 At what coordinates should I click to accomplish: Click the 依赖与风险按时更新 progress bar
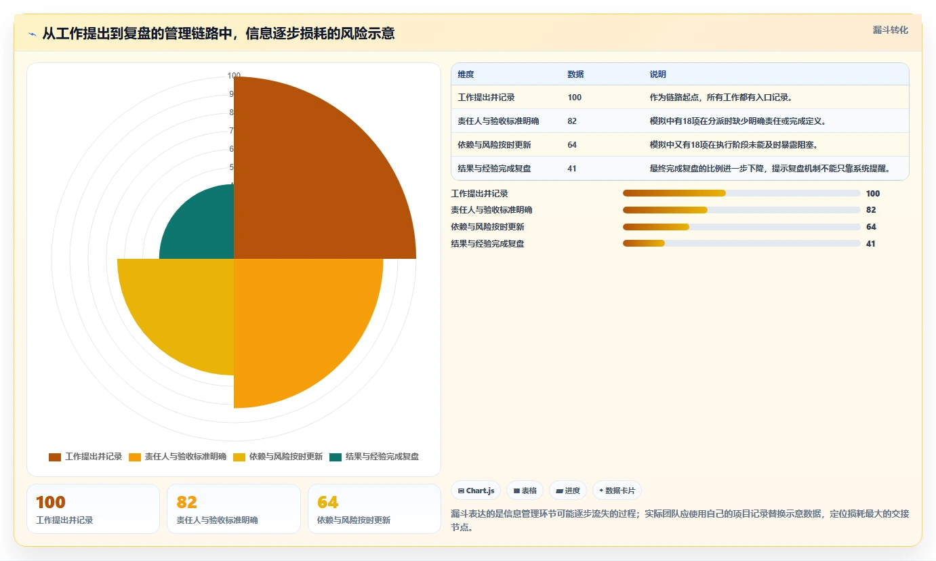coord(741,227)
